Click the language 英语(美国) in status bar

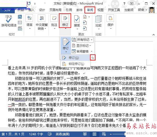point(63,134)
